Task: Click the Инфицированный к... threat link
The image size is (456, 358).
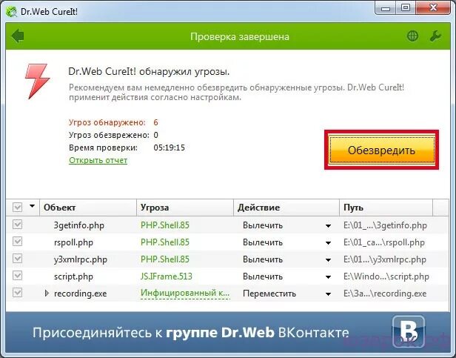Action: [185, 293]
